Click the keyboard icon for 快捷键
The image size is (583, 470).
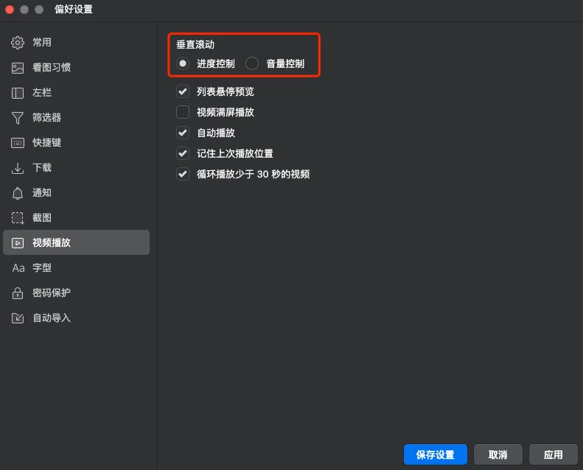click(18, 143)
